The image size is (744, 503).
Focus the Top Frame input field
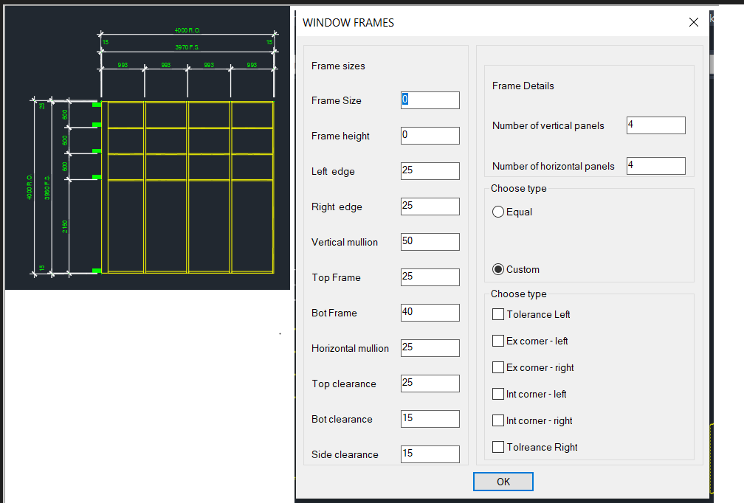coord(430,277)
